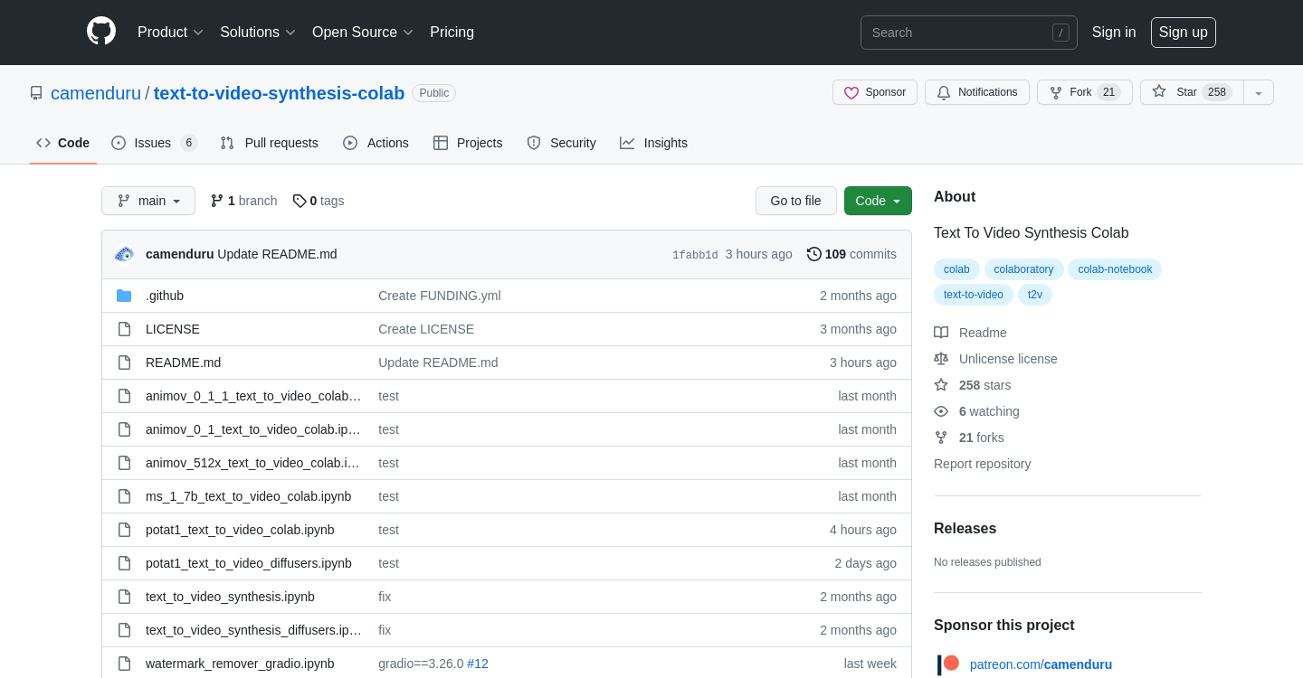Open the main branch selector dropdown

(148, 201)
